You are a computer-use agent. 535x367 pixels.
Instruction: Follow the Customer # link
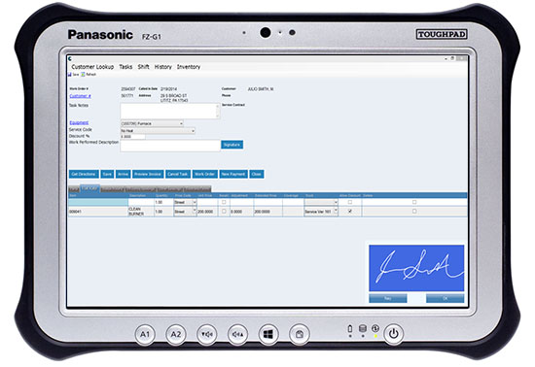[x=80, y=96]
